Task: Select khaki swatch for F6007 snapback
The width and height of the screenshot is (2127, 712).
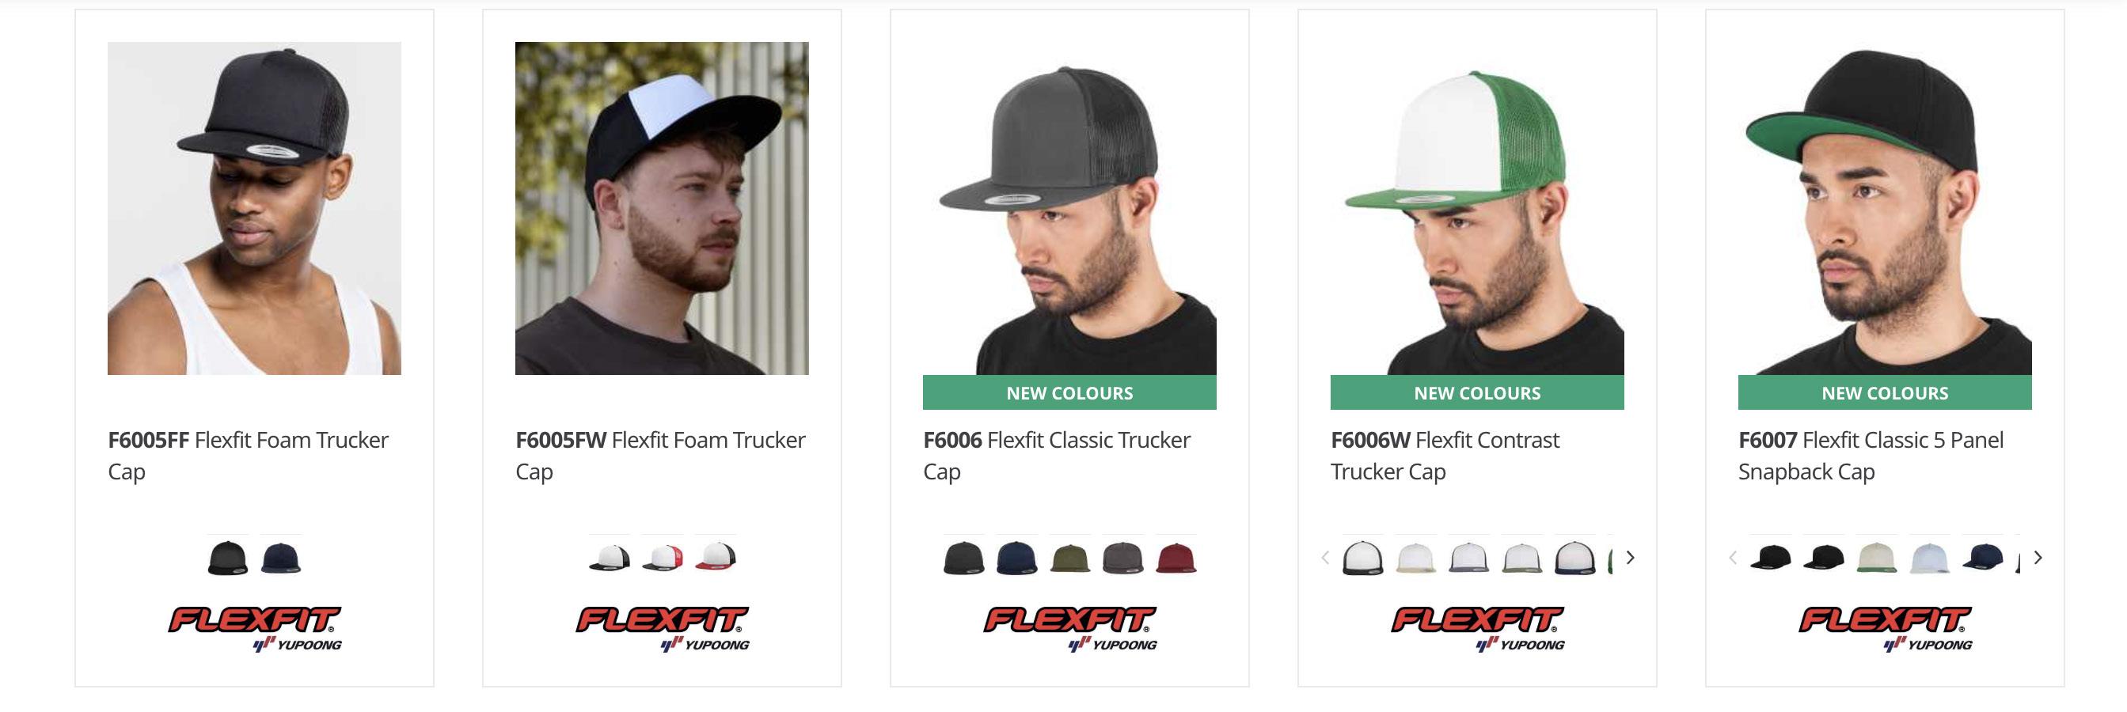Action: coord(1877,558)
